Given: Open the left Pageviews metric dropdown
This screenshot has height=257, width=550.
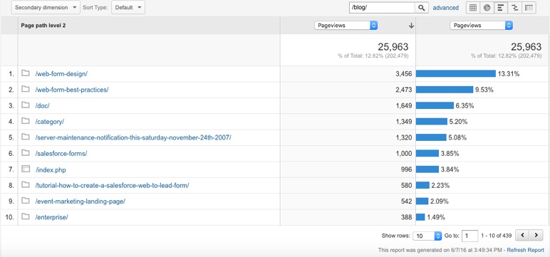Looking at the screenshot, I should [346, 25].
